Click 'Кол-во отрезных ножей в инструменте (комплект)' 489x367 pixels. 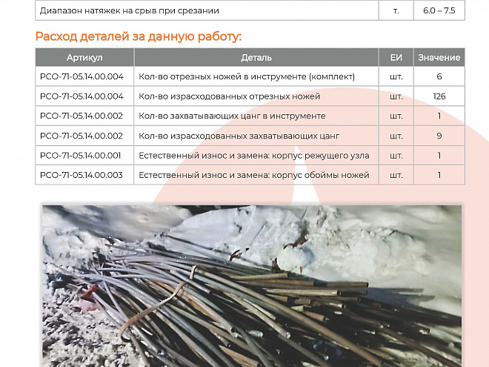[x=247, y=76]
